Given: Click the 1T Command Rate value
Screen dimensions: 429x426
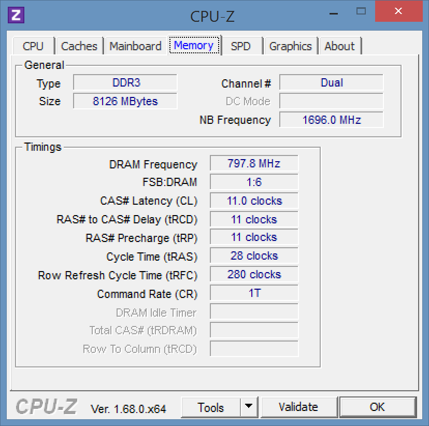Looking at the screenshot, I should tap(254, 293).
